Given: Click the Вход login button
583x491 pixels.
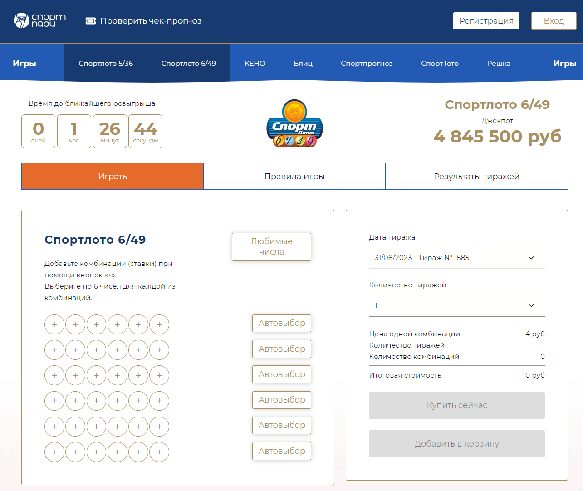Looking at the screenshot, I should [554, 21].
